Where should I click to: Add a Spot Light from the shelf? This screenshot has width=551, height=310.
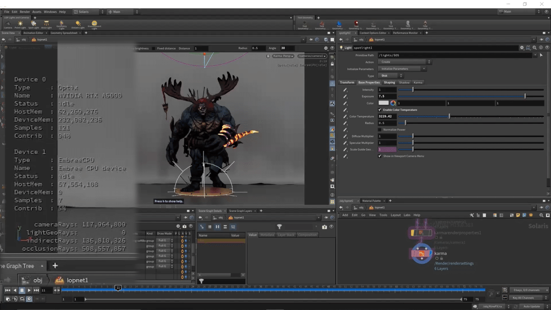pyautogui.click(x=34, y=24)
